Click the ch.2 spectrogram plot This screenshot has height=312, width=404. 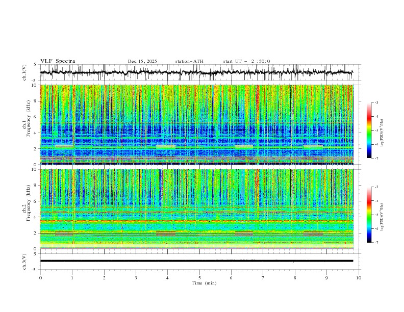199,209
